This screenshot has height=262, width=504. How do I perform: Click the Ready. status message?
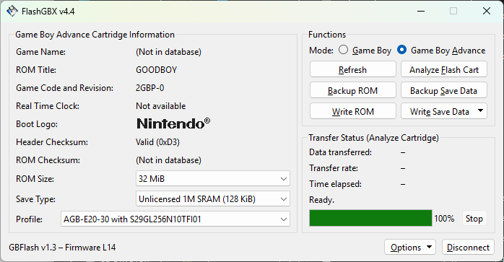321,200
